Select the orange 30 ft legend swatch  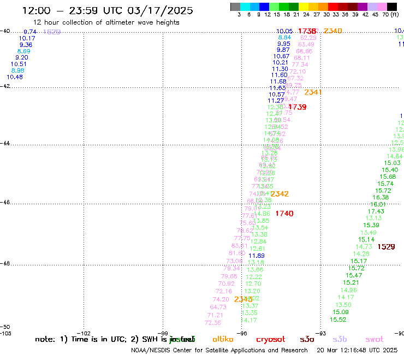pyautogui.click(x=323, y=7)
